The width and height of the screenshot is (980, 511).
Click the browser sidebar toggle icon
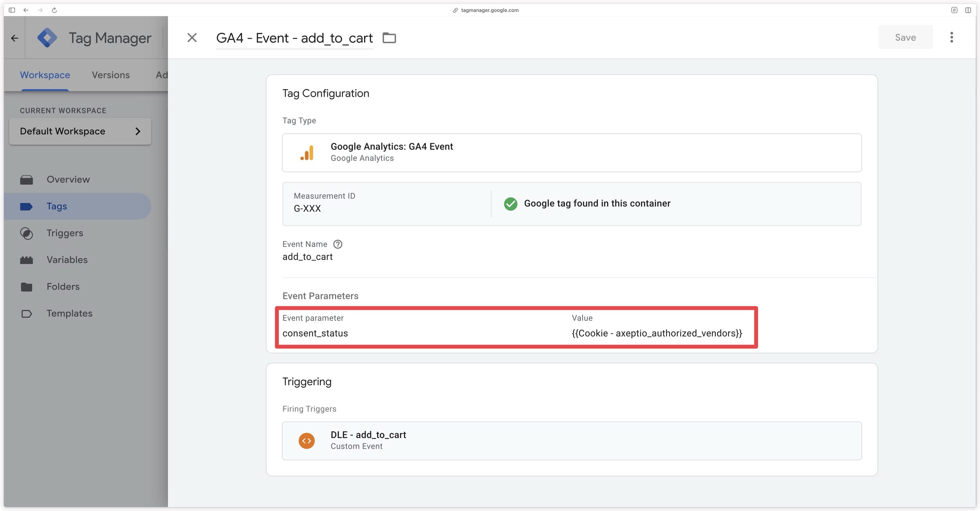point(12,10)
